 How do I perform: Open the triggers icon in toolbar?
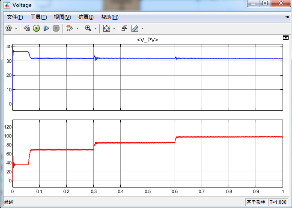(124, 28)
